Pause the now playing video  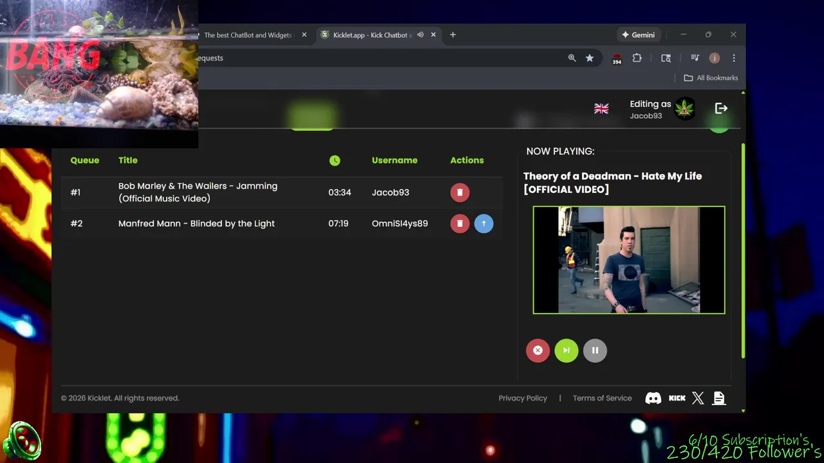click(595, 350)
